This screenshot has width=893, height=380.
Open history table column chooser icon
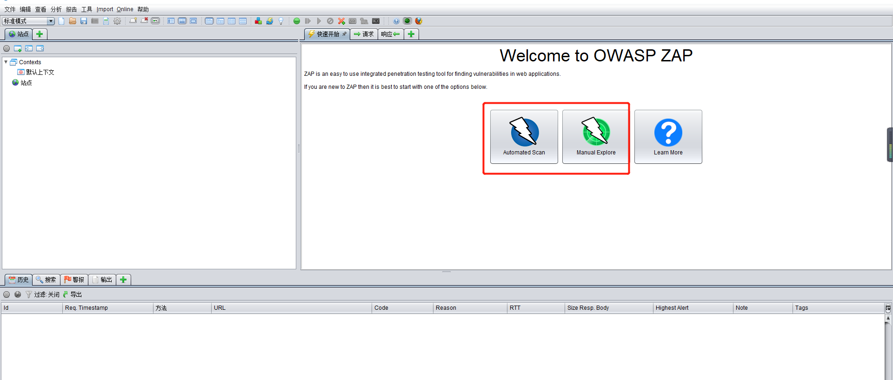click(888, 308)
